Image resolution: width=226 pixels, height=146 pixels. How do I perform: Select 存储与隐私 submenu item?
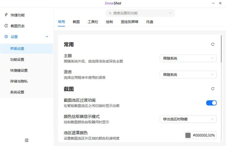click(x=27, y=81)
